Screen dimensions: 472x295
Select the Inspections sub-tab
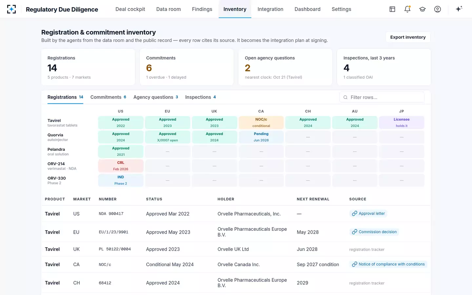(x=201, y=97)
